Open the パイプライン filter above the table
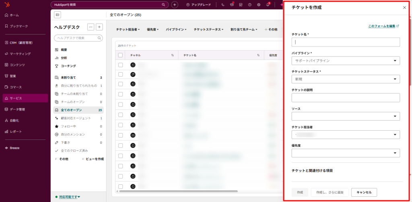Image resolution: width=412 pixels, height=202 pixels. pyautogui.click(x=176, y=30)
